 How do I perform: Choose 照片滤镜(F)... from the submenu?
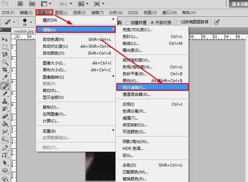[152, 87]
